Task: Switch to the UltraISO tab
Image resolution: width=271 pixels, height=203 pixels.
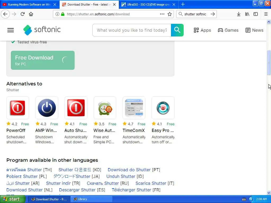Action: click(x=149, y=4)
